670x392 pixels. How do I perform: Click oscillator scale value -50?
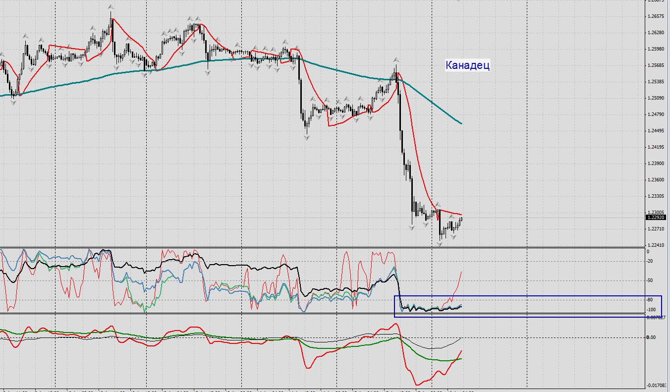[x=651, y=280]
